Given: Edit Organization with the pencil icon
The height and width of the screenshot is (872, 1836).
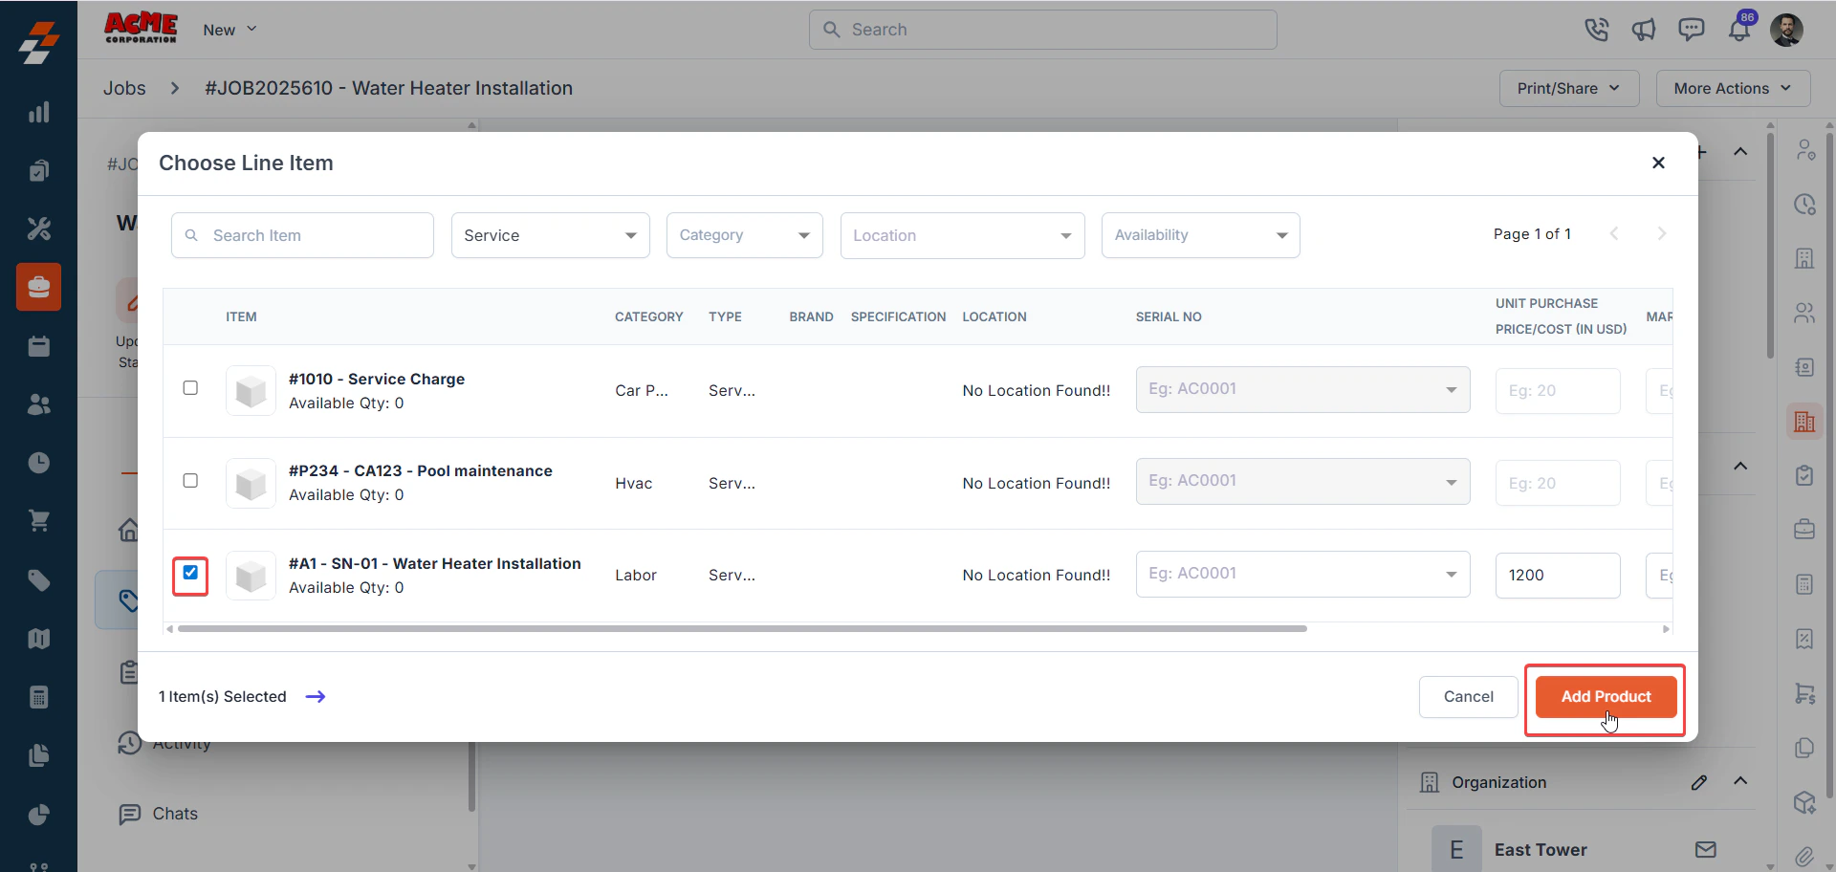Looking at the screenshot, I should point(1699,782).
